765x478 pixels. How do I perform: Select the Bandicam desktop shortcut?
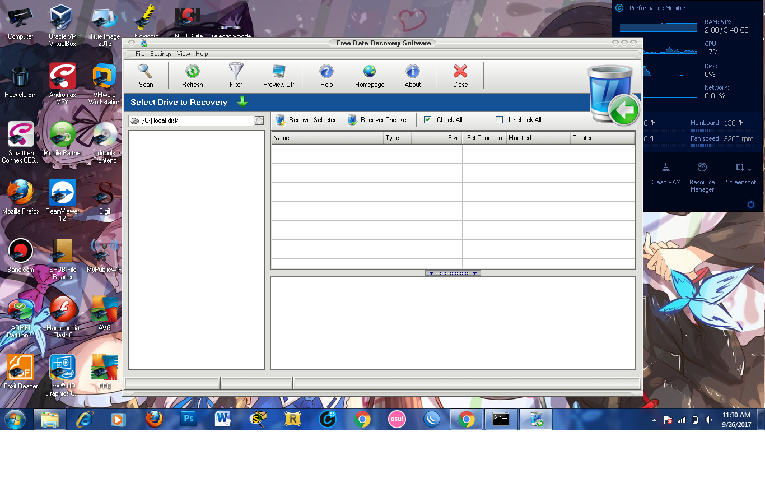pyautogui.click(x=21, y=256)
